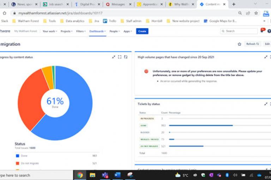Bookmark this page with the star icon
This screenshot has width=271, height=180.
click(x=256, y=13)
